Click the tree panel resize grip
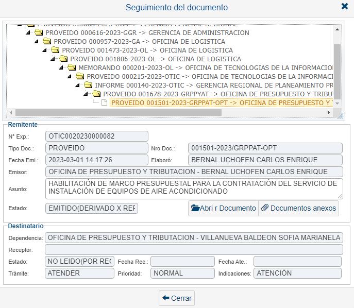The width and height of the screenshot is (354, 308). (341, 116)
